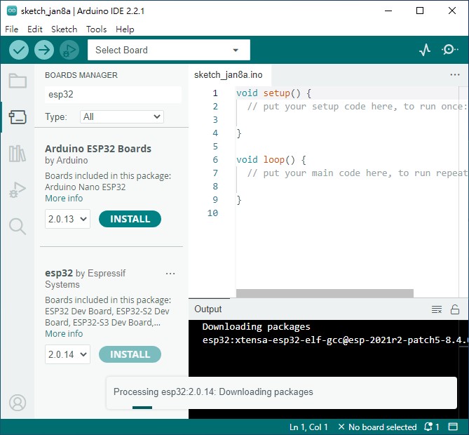Click the Arduino Nano ESP32 board text
The height and width of the screenshot is (435, 469).
pos(86,187)
